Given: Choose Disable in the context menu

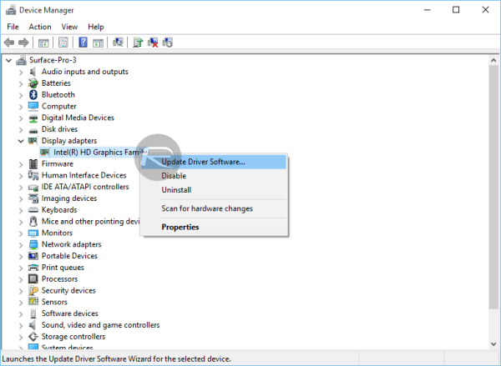Looking at the screenshot, I should 214,176.
